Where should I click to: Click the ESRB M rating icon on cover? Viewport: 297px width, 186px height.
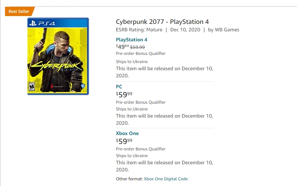(x=32, y=87)
